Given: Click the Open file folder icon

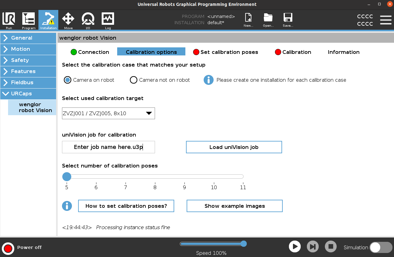Looking at the screenshot, I should click(x=268, y=20).
